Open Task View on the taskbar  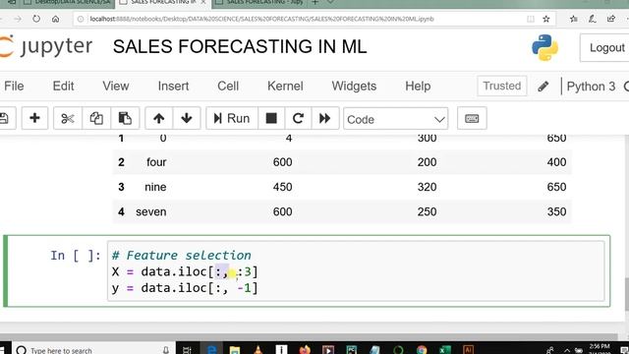coord(187,350)
